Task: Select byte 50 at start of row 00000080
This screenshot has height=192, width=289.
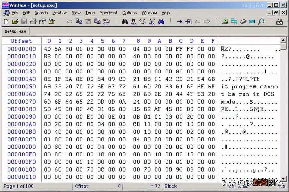Action: coord(47,109)
